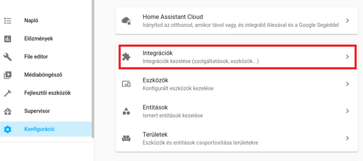363x161 pixels.
Task: Select the Supervisor sidebar menu label
Action: click(x=37, y=111)
